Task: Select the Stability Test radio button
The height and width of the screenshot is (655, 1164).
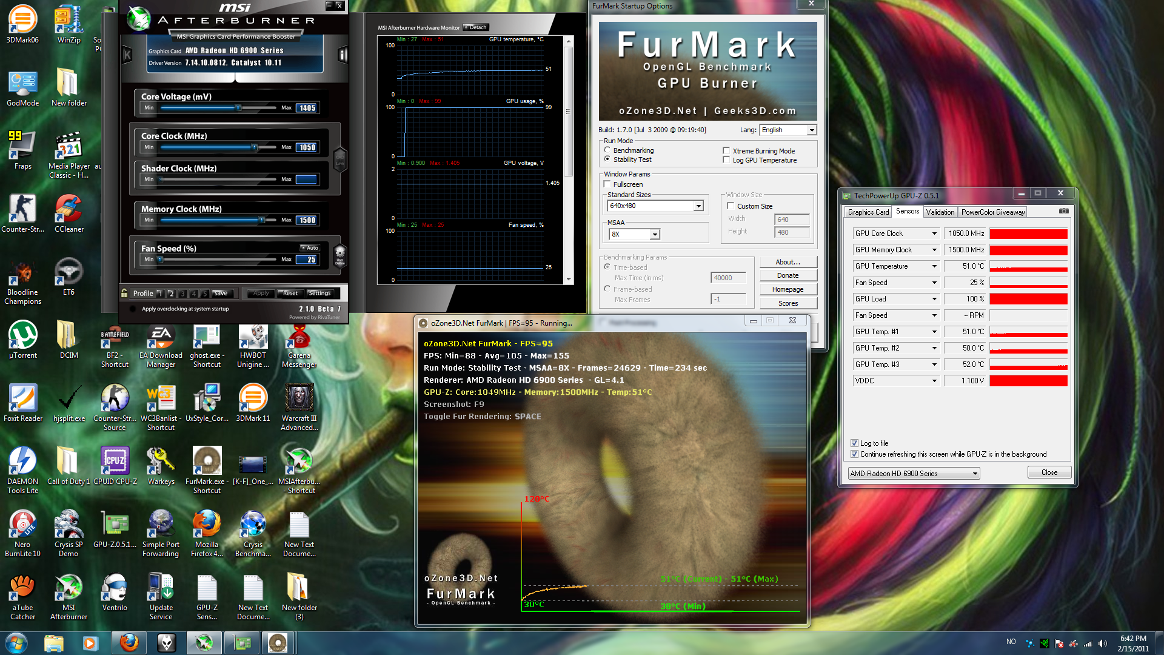Action: click(x=607, y=159)
